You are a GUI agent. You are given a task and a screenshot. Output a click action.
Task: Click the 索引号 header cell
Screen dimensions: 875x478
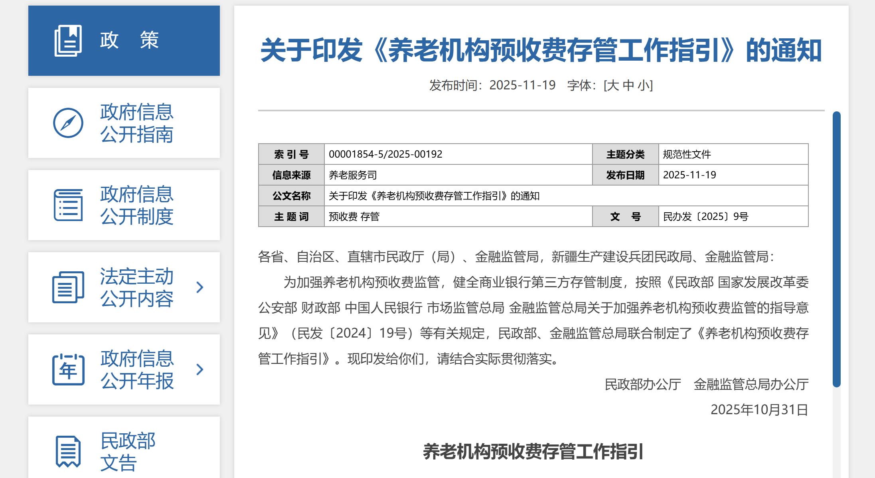(x=291, y=154)
